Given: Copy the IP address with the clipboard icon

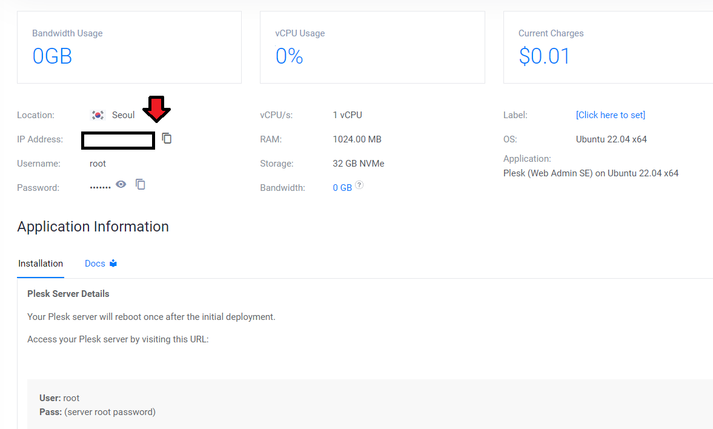Looking at the screenshot, I should pyautogui.click(x=167, y=138).
